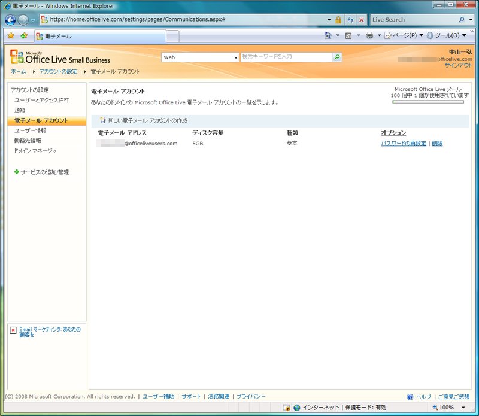479x416 pixels.
Task: Click パスワードの再設定 link
Action: pos(404,143)
